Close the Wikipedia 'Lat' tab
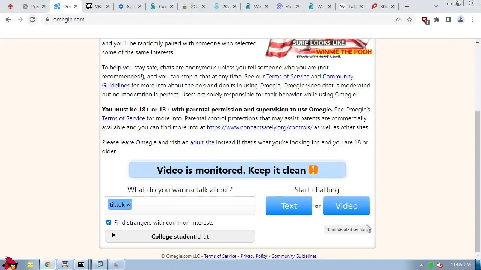 361,6
